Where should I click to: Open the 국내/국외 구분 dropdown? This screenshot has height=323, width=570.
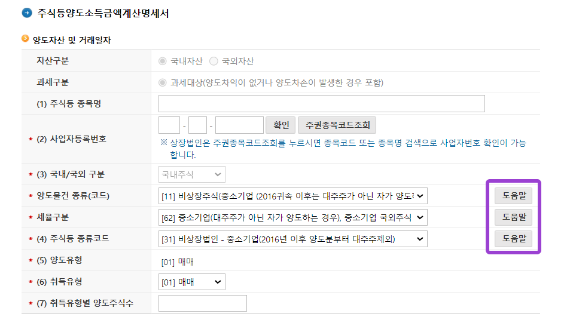pos(192,174)
